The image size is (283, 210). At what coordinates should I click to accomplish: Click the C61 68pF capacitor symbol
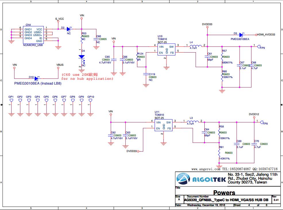pyautogui.click(x=208, y=57)
